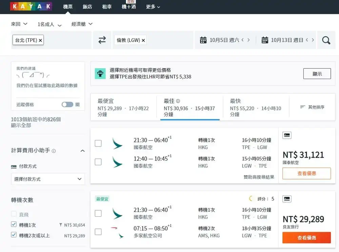
Task: Click destination airport input field
Action: click(153, 40)
